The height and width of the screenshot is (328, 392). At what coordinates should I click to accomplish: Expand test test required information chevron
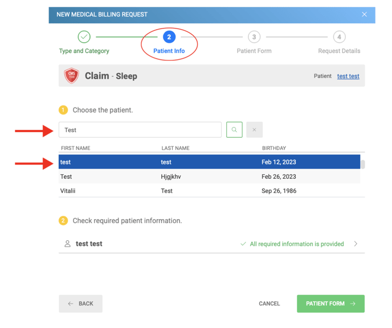coord(356,244)
